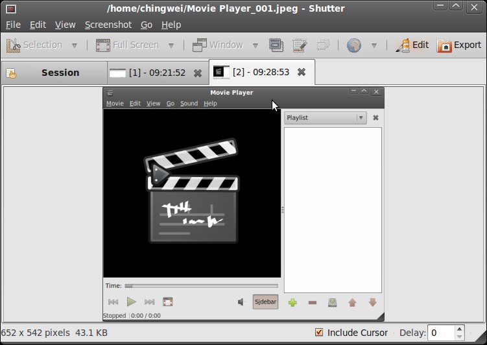Click the green plus add-to-playlist icon

(x=292, y=302)
